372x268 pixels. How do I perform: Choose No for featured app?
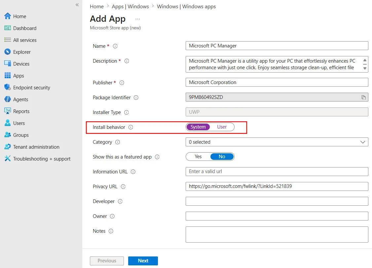click(x=222, y=157)
